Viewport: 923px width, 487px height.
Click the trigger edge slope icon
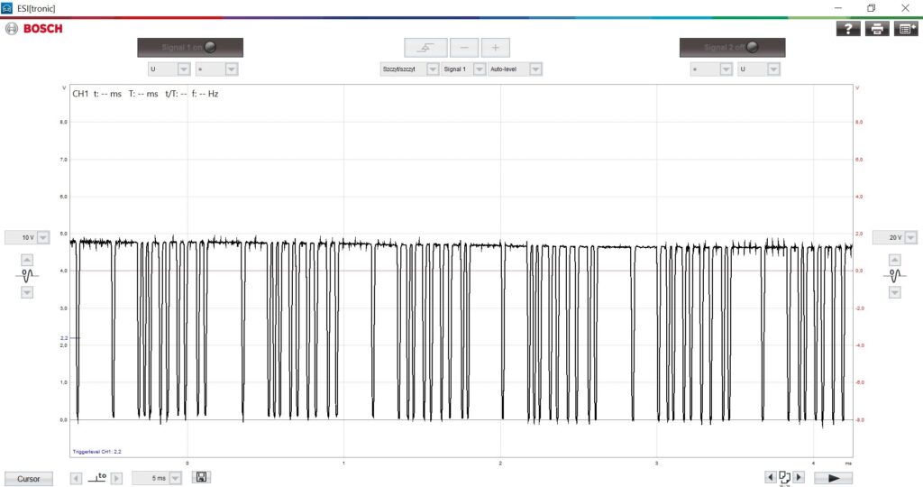pos(425,48)
